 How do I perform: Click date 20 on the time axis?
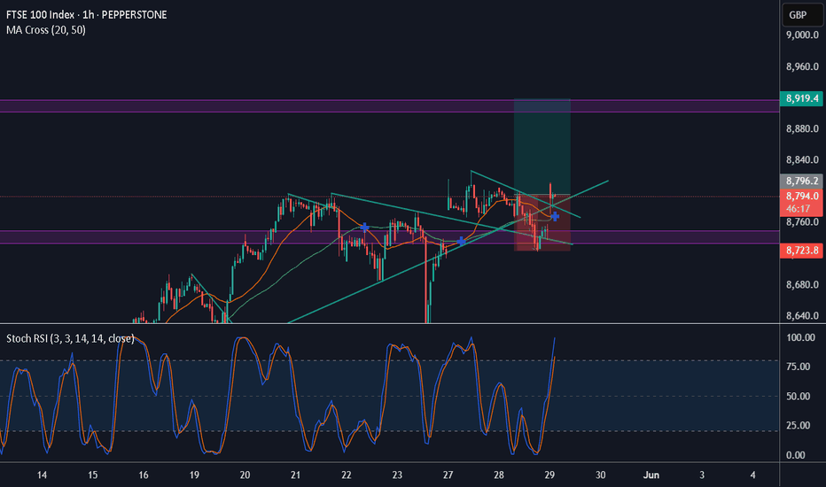245,475
